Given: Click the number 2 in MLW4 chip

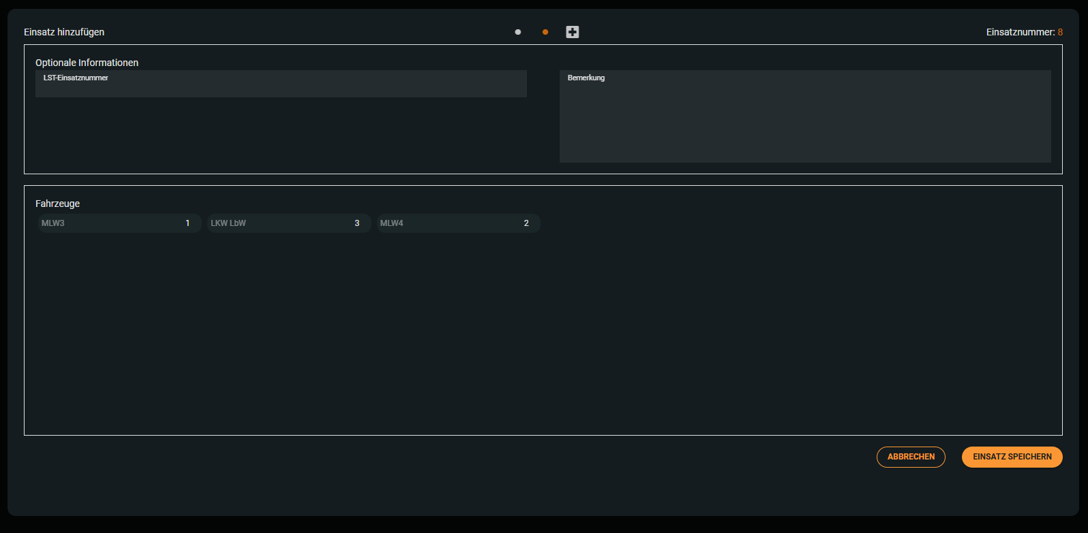Looking at the screenshot, I should (x=526, y=223).
